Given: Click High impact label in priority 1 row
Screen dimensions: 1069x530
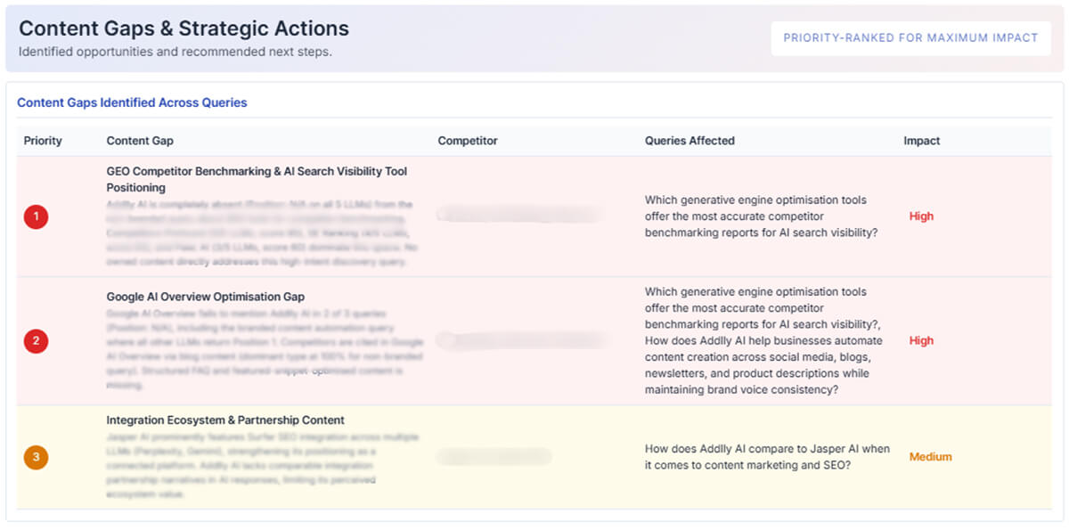Looking at the screenshot, I should 921,216.
